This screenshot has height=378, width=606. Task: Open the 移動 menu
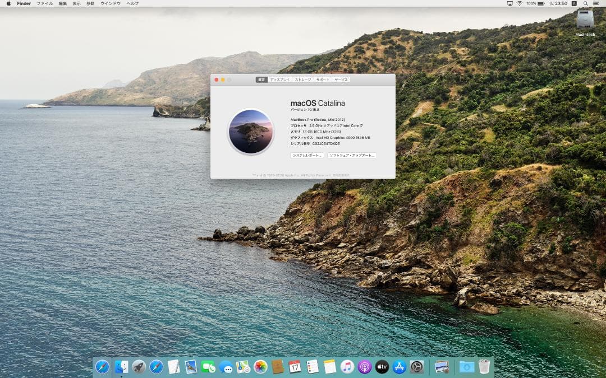90,3
